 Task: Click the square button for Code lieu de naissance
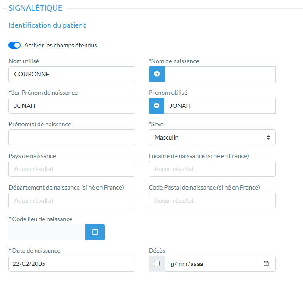tap(95, 232)
